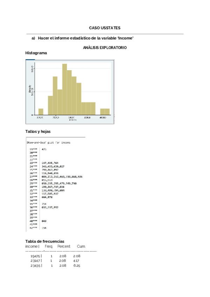Viewport: 210px width, 297px height.
Task: Click the "CASO USSTATES" document title
Action: [105, 28]
